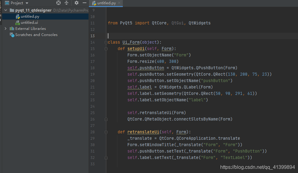Screen dimensions: 298x173
Task: Fold the retranslateUi method at line 28
Action: 106,132
